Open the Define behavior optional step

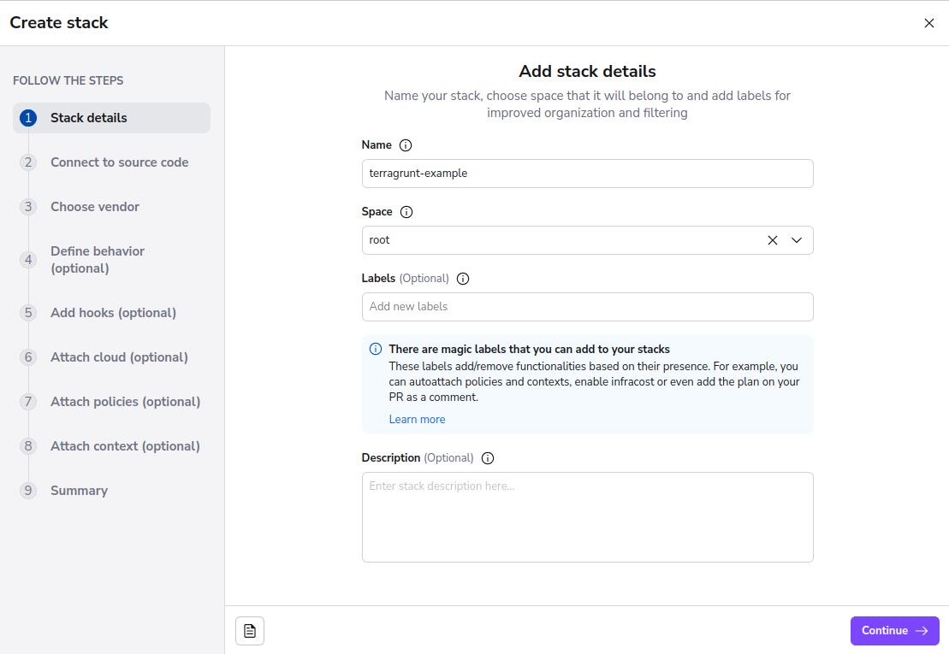97,260
